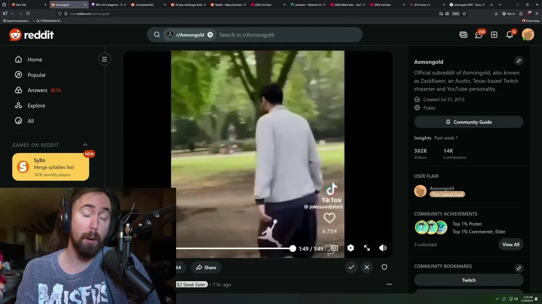This screenshot has height=304, width=542.
Task: Show hidden system tray icons chevron
Action: pos(498,299)
